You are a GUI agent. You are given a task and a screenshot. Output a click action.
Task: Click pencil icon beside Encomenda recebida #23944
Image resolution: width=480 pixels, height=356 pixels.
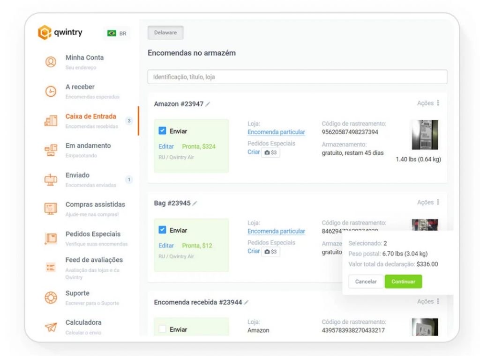click(246, 303)
